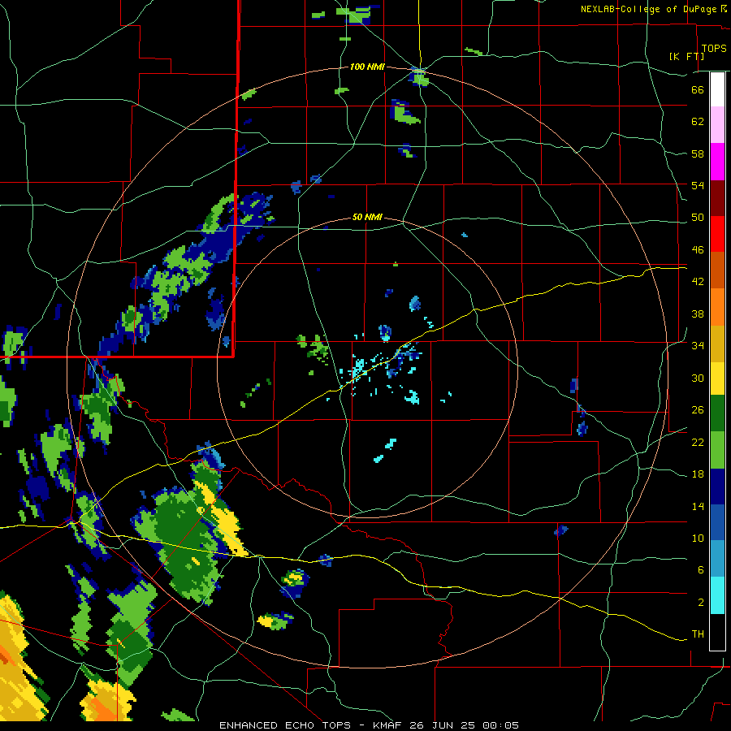731x731 pixels.
Task: Click the "TH" threshold label
Action: (698, 634)
